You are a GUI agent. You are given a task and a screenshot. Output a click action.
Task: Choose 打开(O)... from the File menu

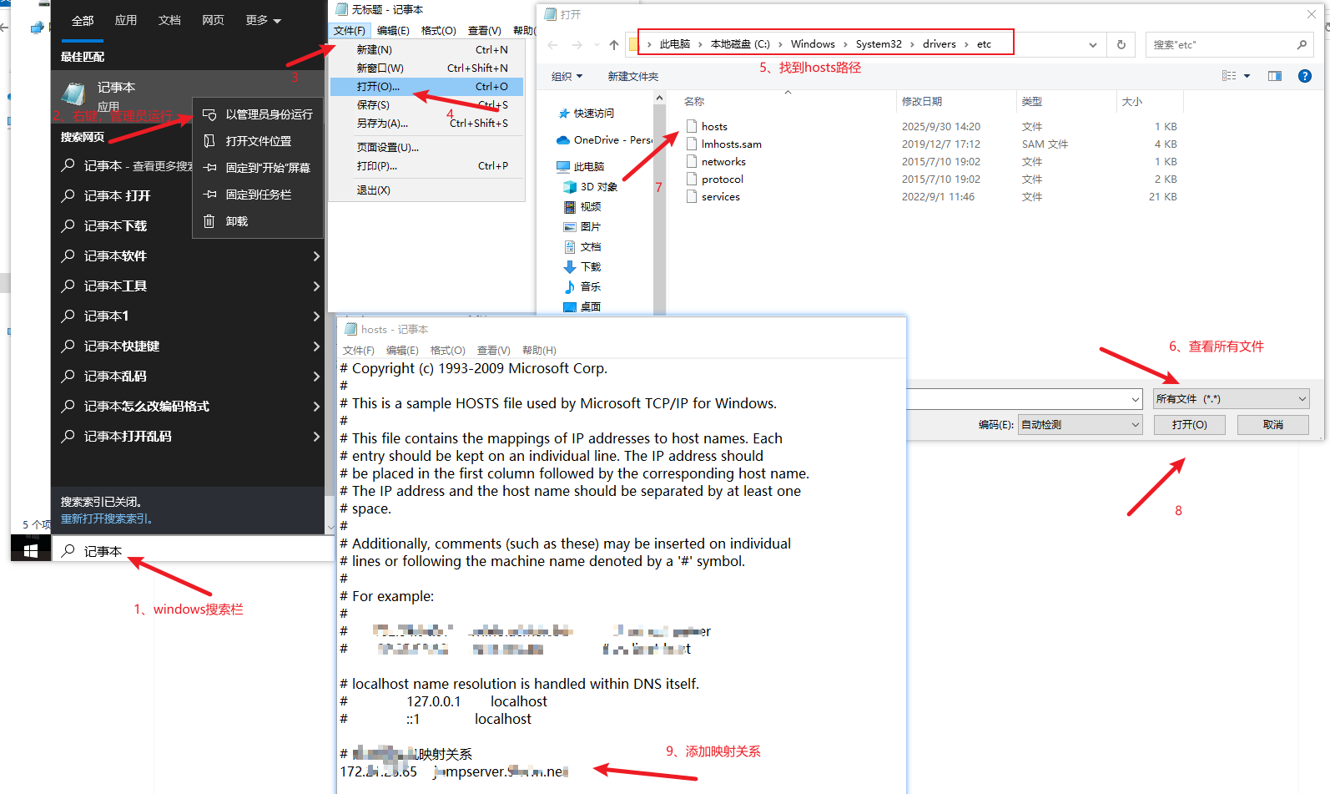coord(427,87)
